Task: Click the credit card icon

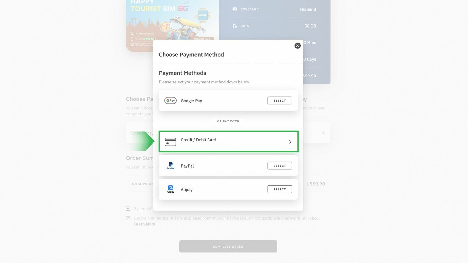Action: click(x=170, y=142)
